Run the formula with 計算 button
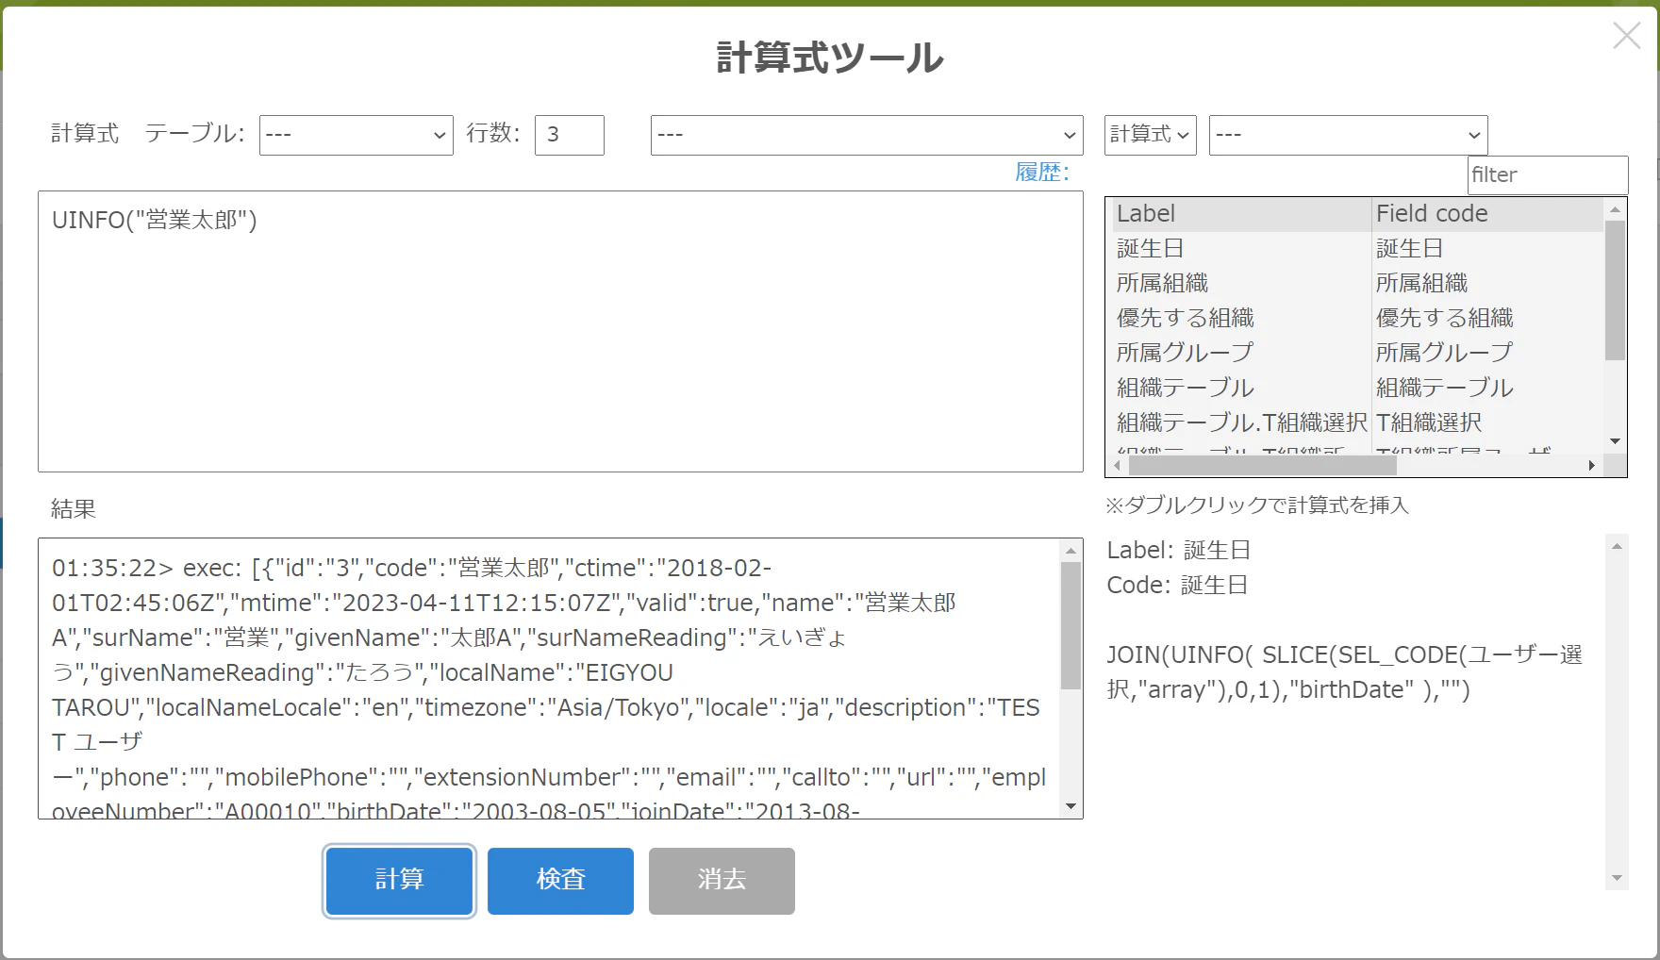The height and width of the screenshot is (960, 1660). click(399, 881)
